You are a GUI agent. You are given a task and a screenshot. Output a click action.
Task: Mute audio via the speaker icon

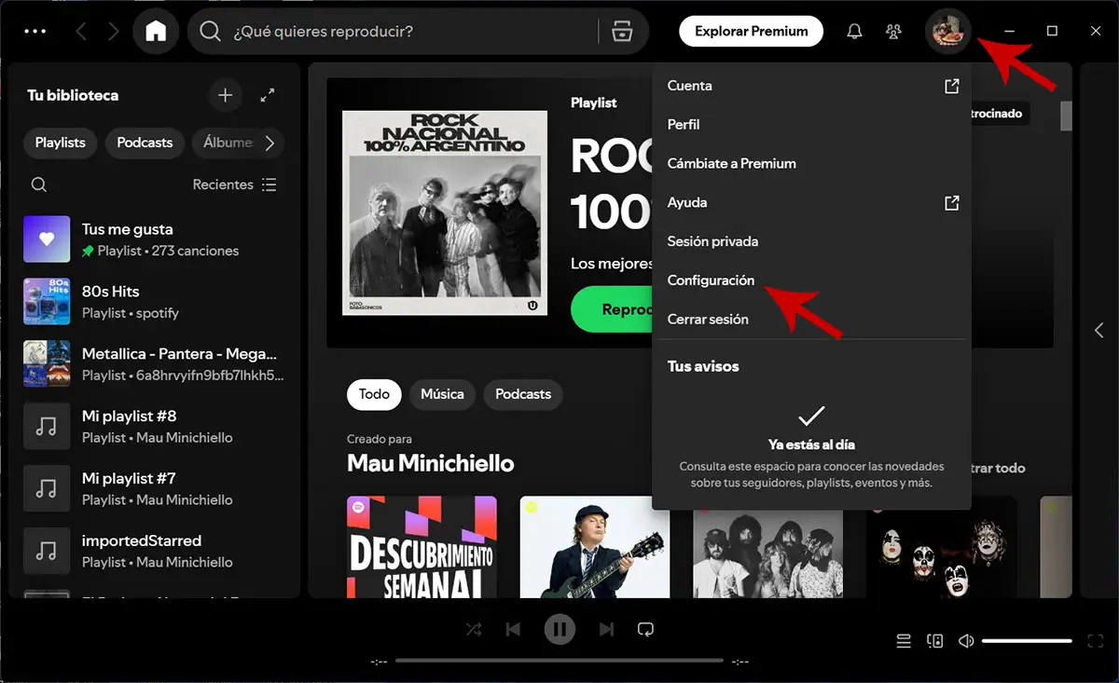pos(965,641)
